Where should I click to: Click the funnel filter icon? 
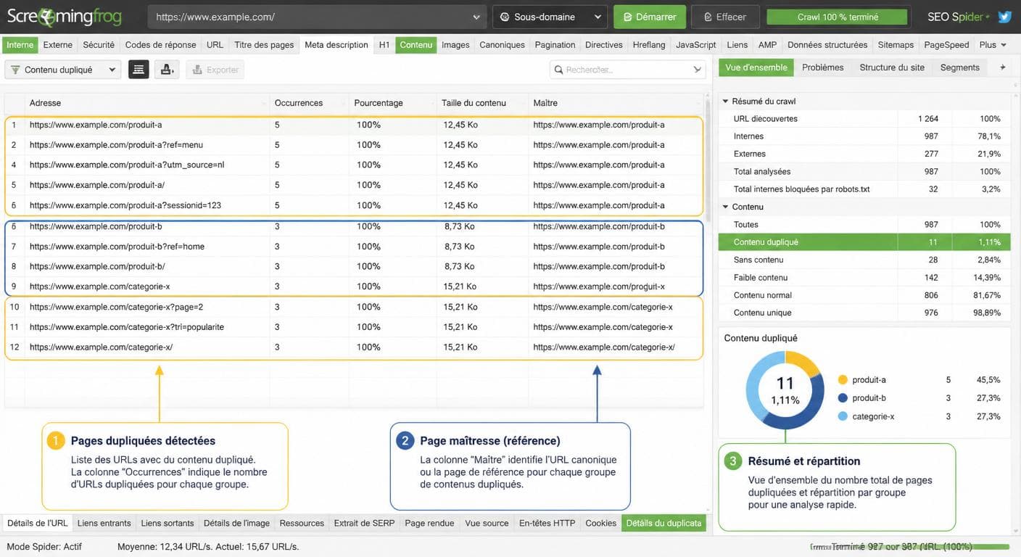[15, 70]
